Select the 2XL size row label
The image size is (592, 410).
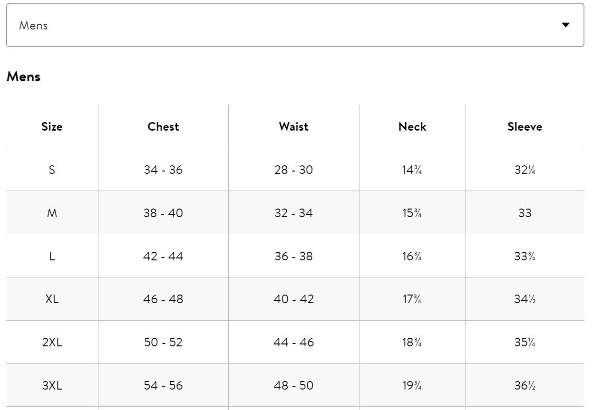(x=52, y=343)
